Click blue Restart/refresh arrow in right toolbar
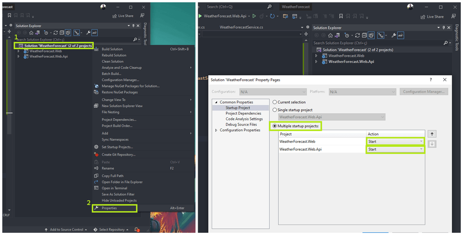The width and height of the screenshot is (463, 235). 272,16
